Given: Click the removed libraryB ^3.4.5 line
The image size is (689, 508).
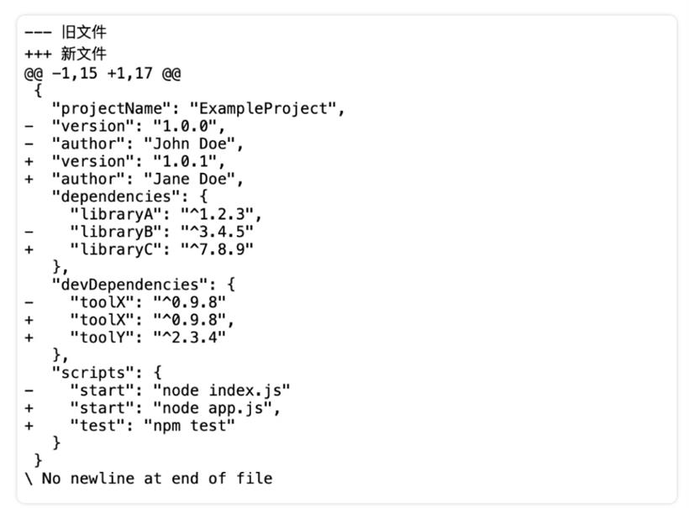Looking at the screenshot, I should (x=139, y=232).
